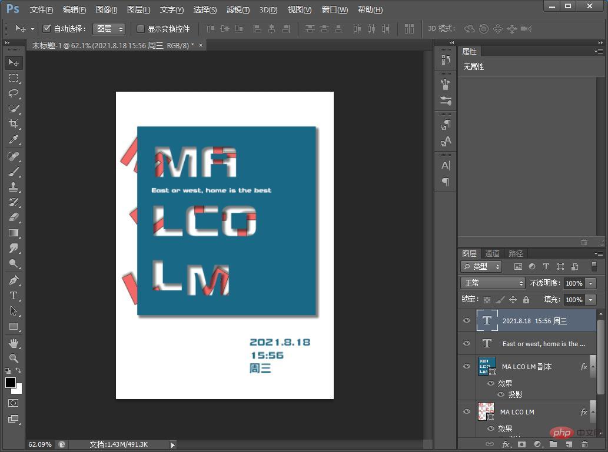Toggle the layer filter on/off switch
The height and width of the screenshot is (452, 608).
coord(594,266)
